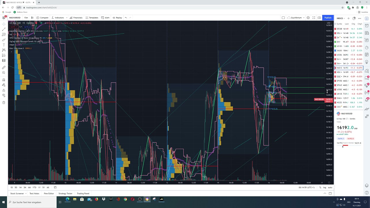The width and height of the screenshot is (370, 208).
Task: Expand the Indicators favorites dropdown arrow
Action: 67,18
